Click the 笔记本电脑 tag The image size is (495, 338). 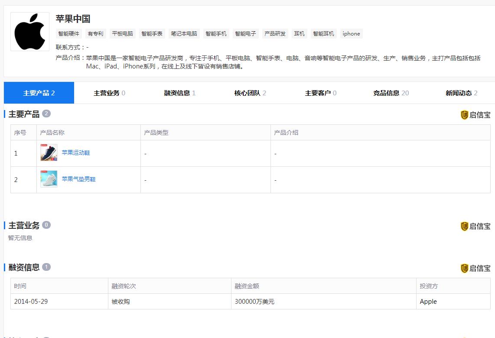(184, 34)
